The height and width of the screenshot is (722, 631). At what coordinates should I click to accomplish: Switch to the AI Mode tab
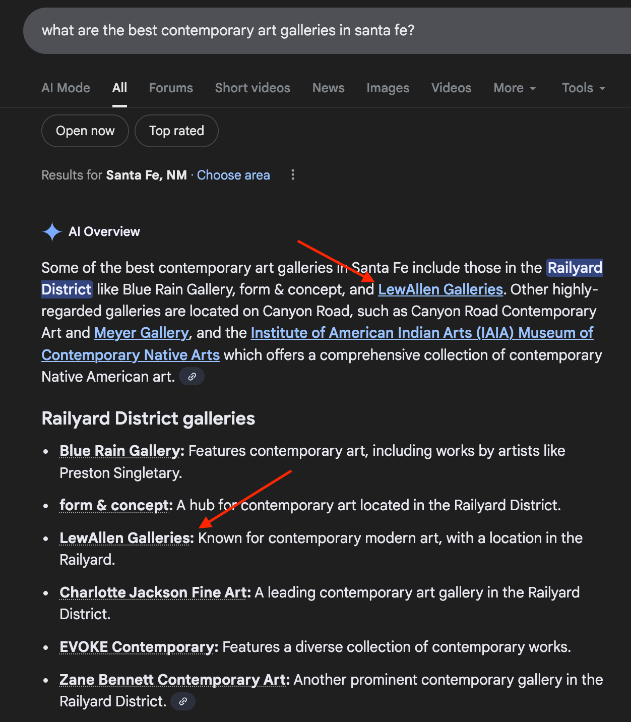(66, 88)
